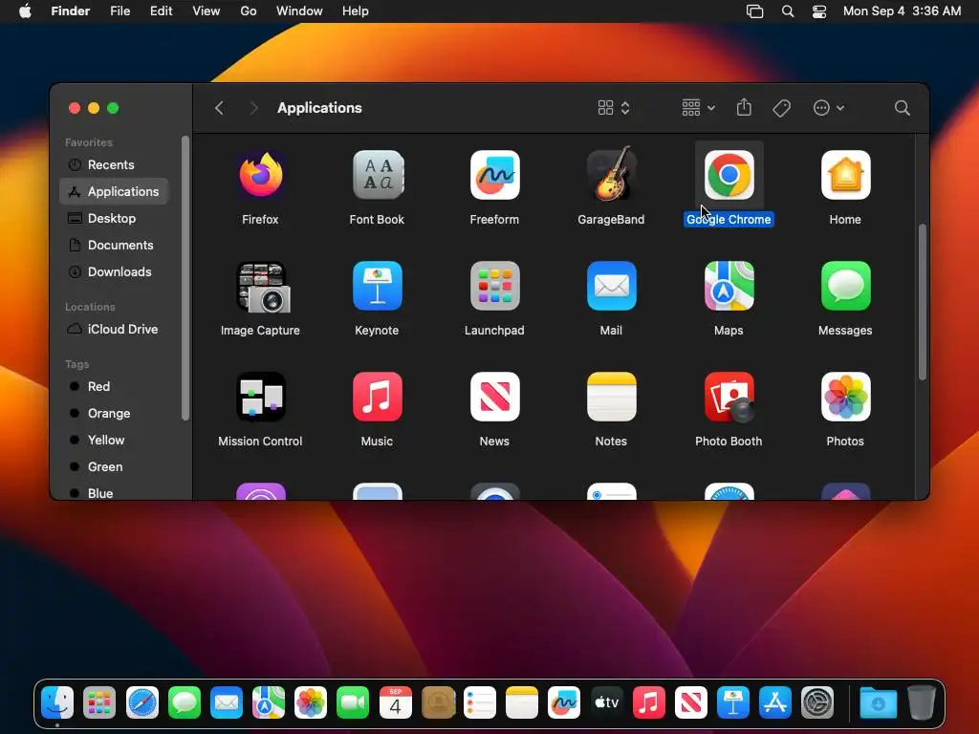This screenshot has height=734, width=979.
Task: Open Control Center in menu bar
Action: pyautogui.click(x=819, y=11)
